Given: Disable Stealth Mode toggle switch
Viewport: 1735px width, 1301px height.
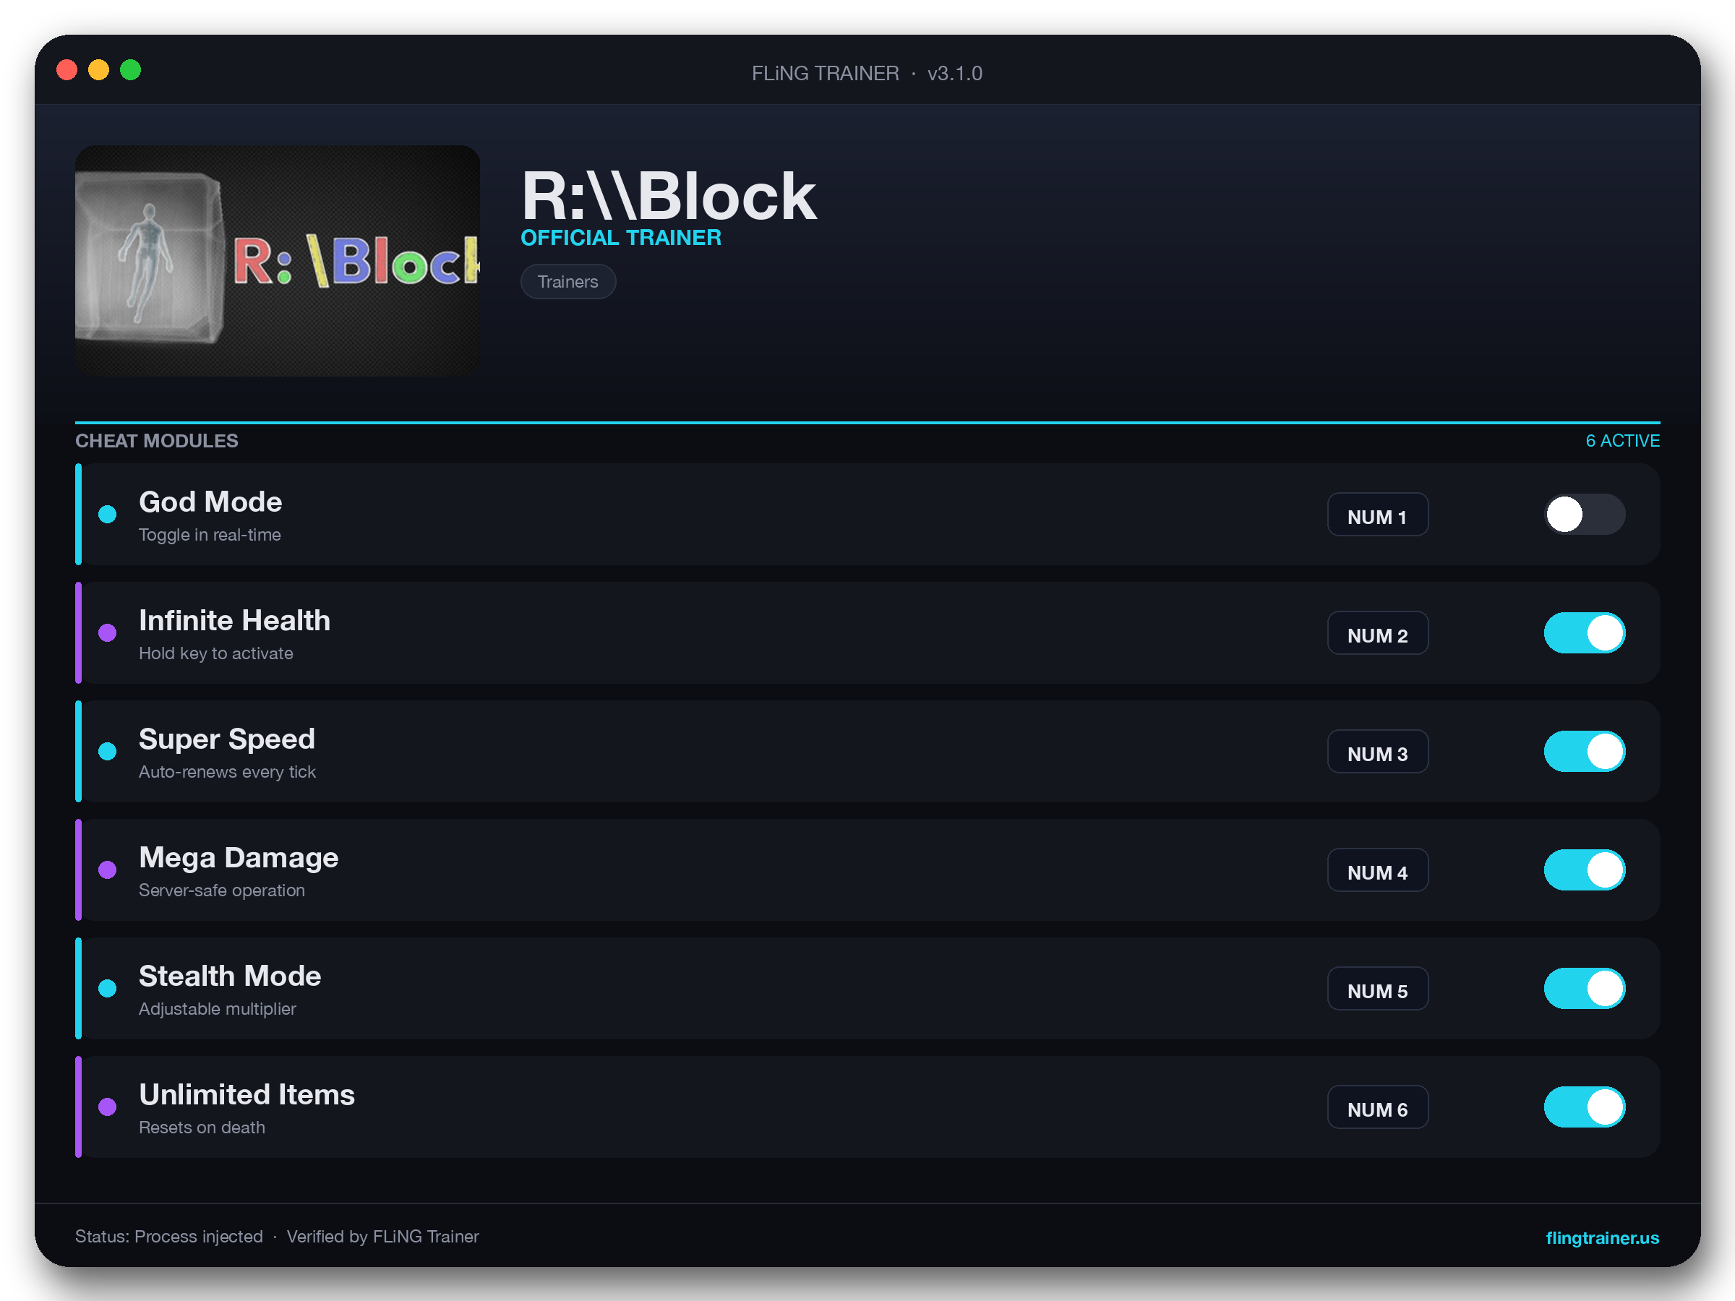Looking at the screenshot, I should (1585, 988).
